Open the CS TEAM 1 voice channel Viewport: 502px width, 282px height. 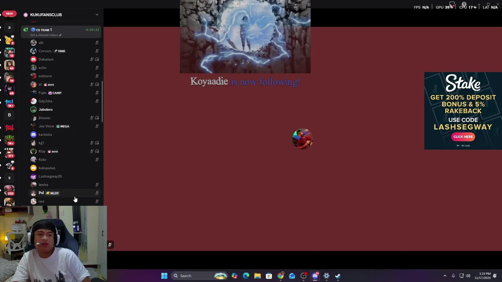point(61,32)
